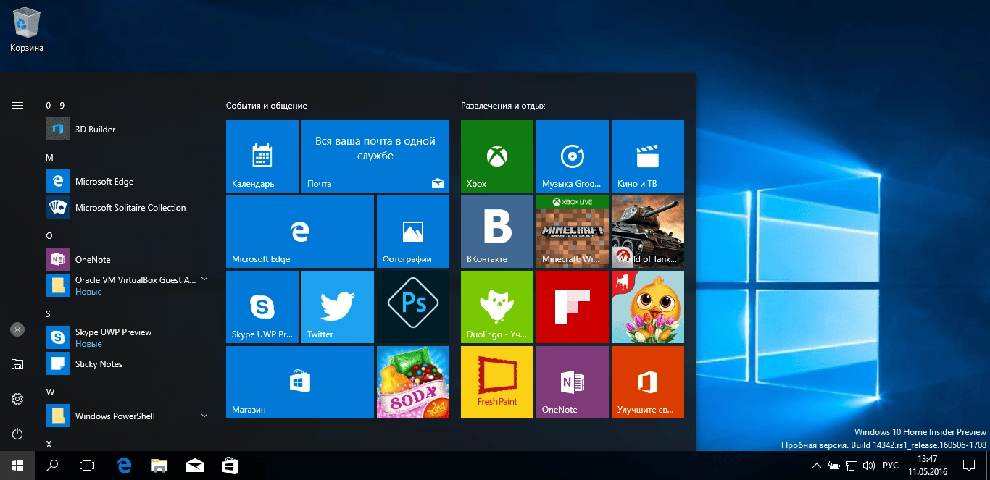This screenshot has width=990, height=480.
Task: Open the OneNote tile
Action: tap(573, 382)
